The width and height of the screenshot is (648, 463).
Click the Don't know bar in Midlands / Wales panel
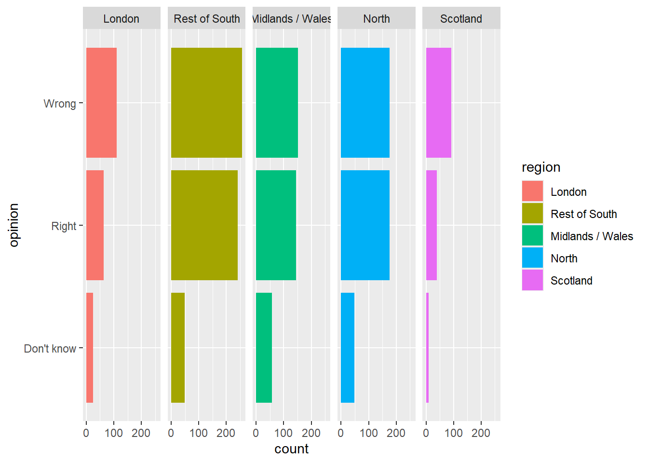coord(264,348)
